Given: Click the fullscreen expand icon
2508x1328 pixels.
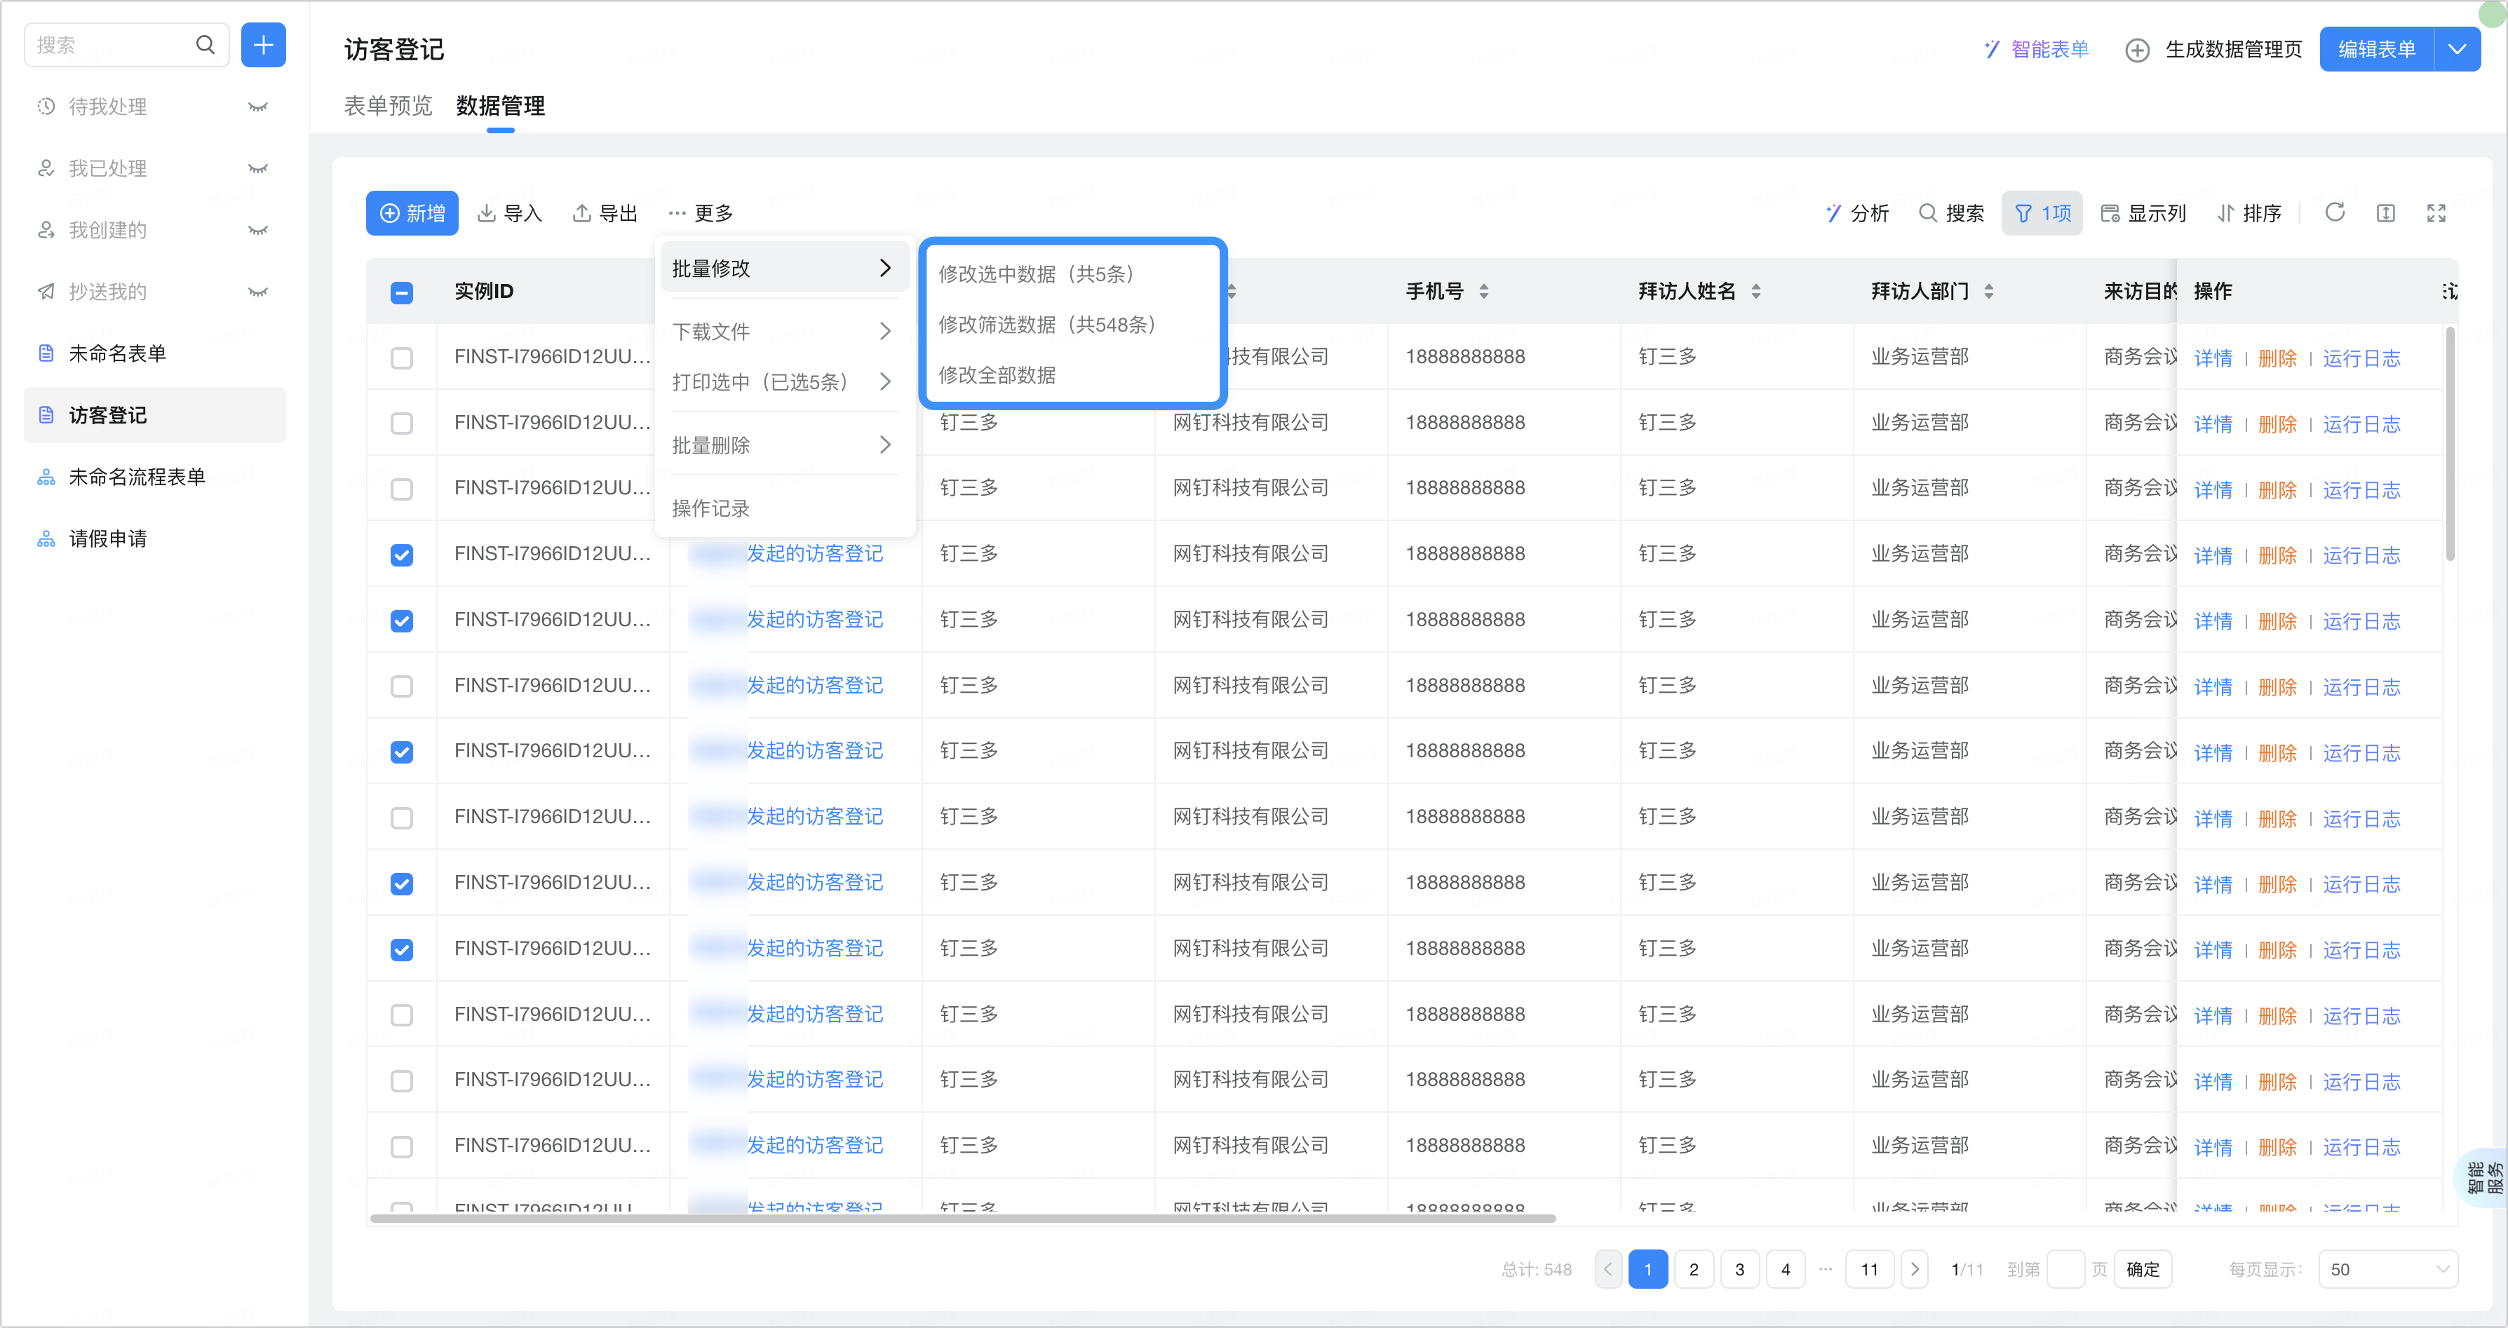Looking at the screenshot, I should point(2436,213).
